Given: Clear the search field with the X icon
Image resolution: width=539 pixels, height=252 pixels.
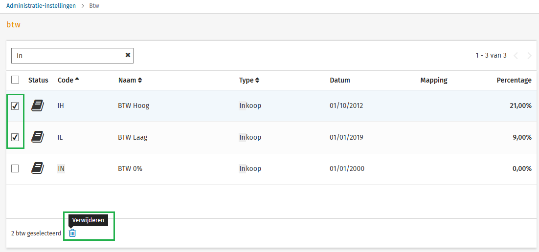Looking at the screenshot, I should [x=128, y=55].
